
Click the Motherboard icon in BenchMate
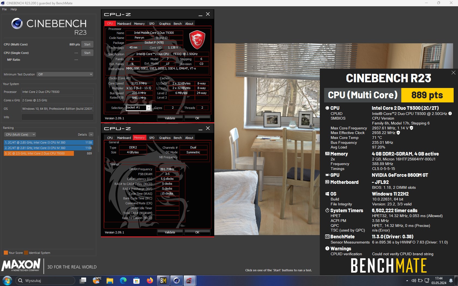(x=327, y=182)
